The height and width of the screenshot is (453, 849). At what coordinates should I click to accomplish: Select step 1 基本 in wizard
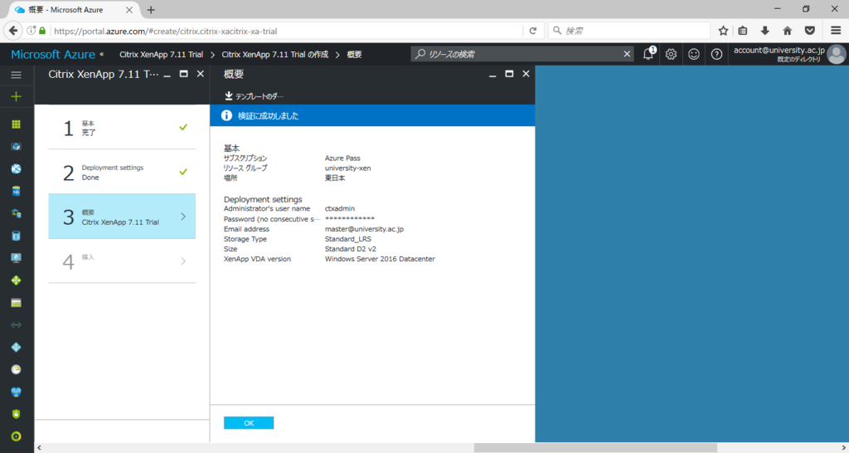point(122,127)
